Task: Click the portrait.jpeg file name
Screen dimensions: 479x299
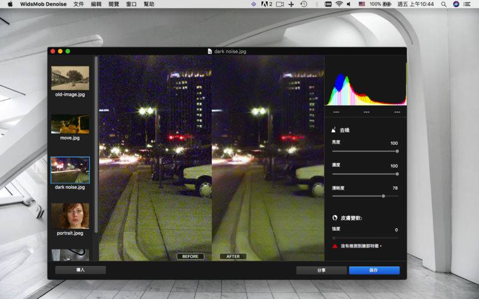Action: click(70, 233)
